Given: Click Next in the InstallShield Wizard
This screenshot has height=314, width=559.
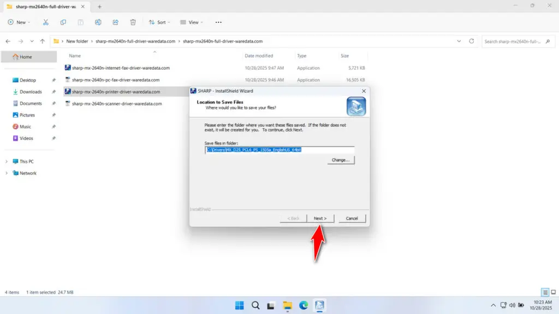Looking at the screenshot, I should coord(320,218).
